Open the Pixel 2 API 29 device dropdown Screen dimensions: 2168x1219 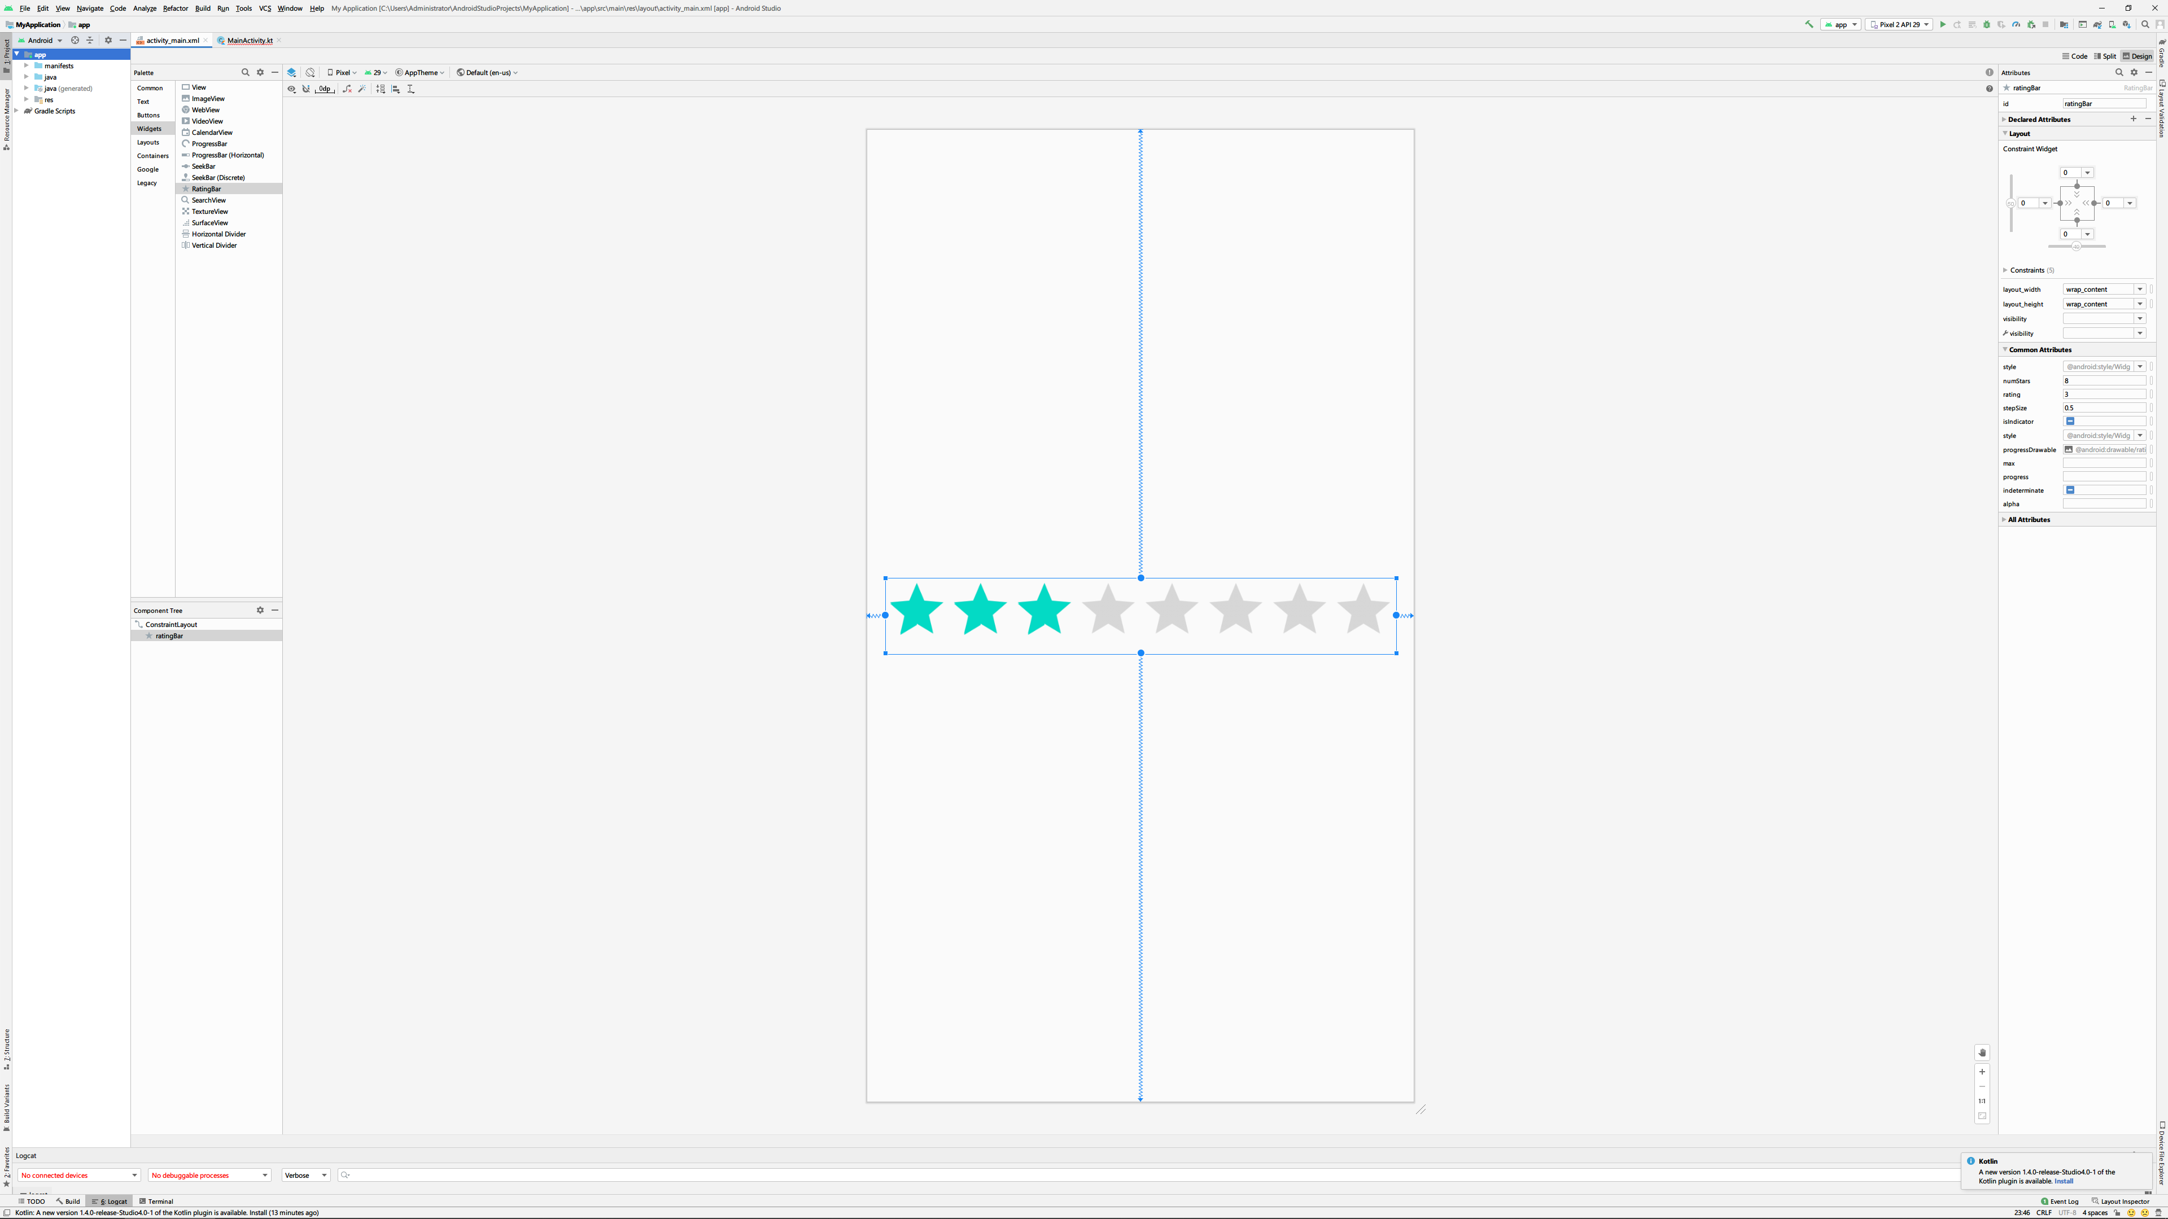tap(1899, 24)
